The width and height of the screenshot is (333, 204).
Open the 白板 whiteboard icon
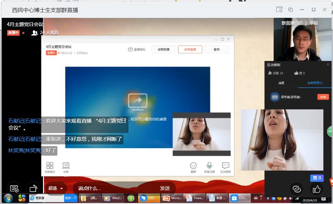pyautogui.click(x=66, y=166)
